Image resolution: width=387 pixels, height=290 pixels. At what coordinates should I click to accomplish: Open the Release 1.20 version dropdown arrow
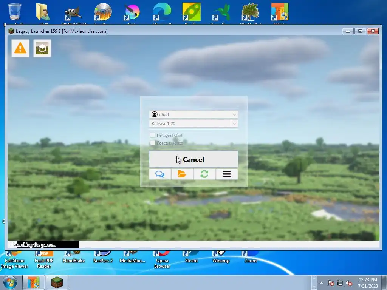pos(234,123)
